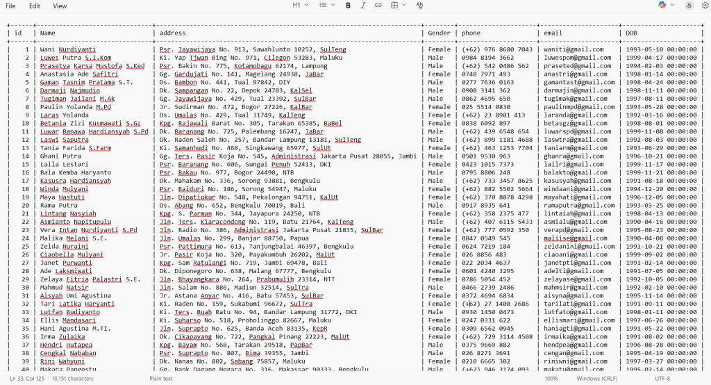Open Notepad settings gear icon
This screenshot has width=711, height=385.
705,6
